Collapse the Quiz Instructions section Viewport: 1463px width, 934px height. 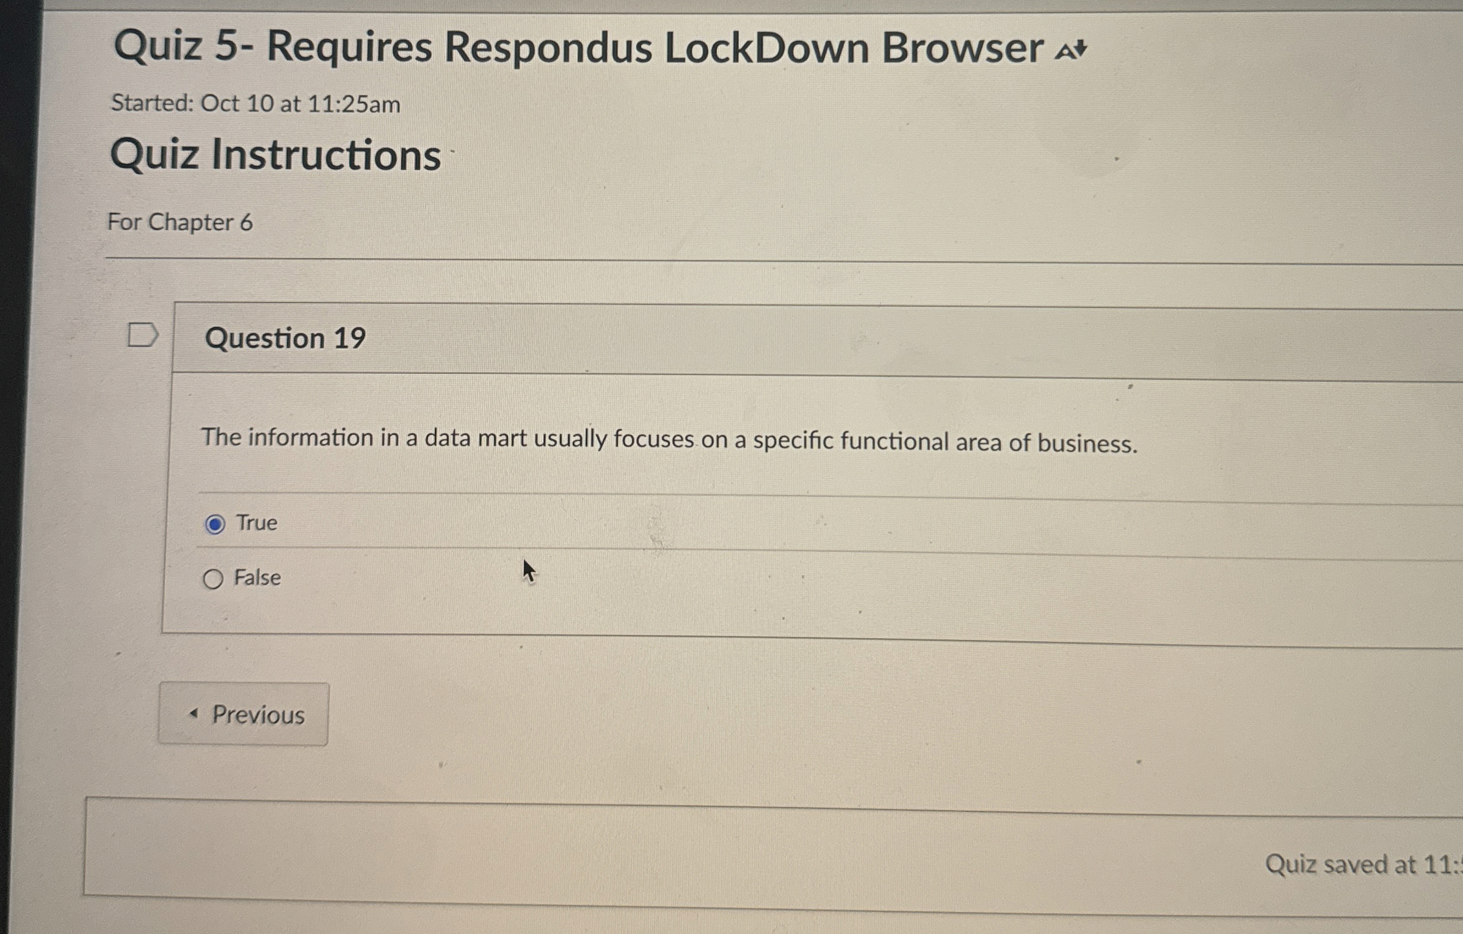[x=276, y=156]
